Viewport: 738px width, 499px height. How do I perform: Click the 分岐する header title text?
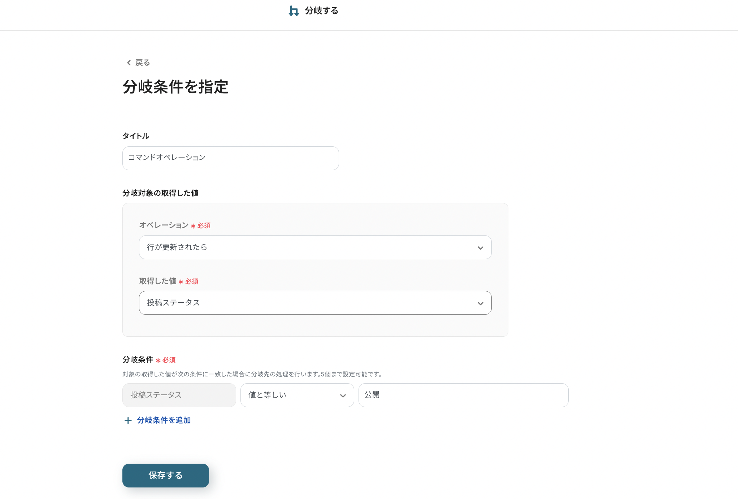pyautogui.click(x=321, y=11)
